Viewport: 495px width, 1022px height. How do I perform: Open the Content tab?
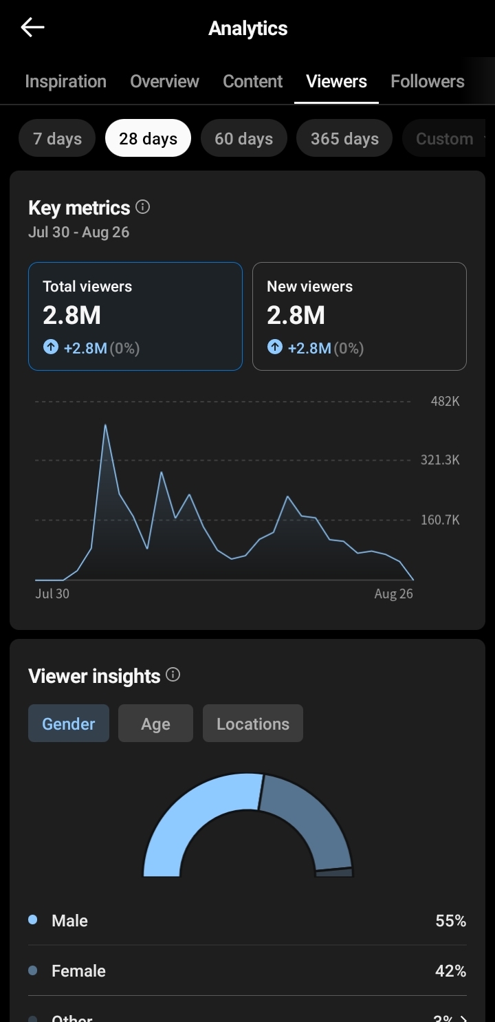(252, 81)
